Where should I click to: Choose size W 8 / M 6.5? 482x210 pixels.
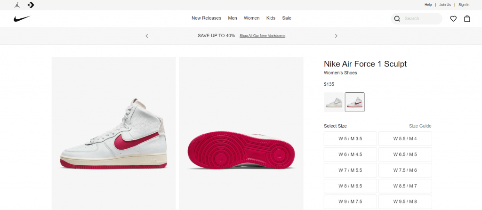[x=350, y=186]
